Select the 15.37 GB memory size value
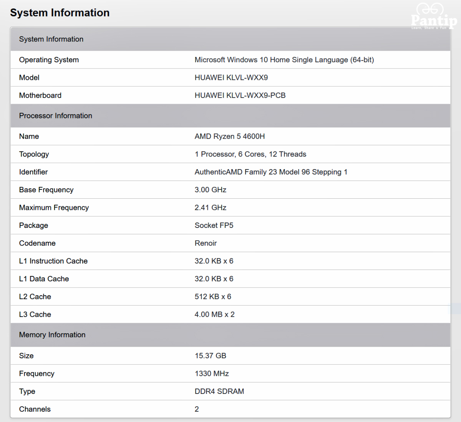 pyautogui.click(x=211, y=356)
